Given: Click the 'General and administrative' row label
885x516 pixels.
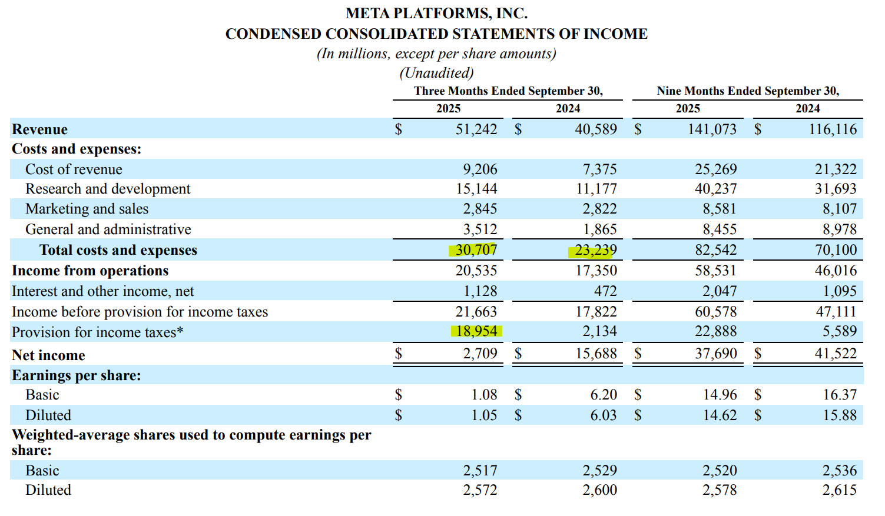Looking at the screenshot, I should [x=108, y=229].
